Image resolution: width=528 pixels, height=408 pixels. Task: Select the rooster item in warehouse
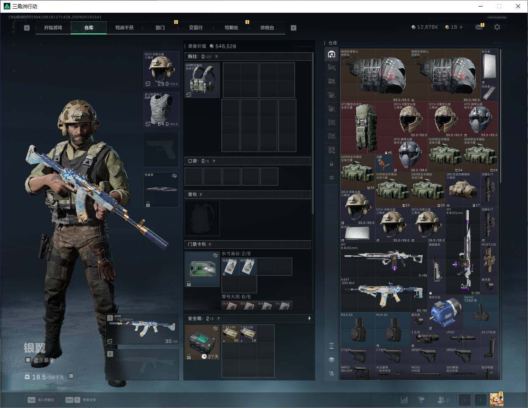point(384,163)
